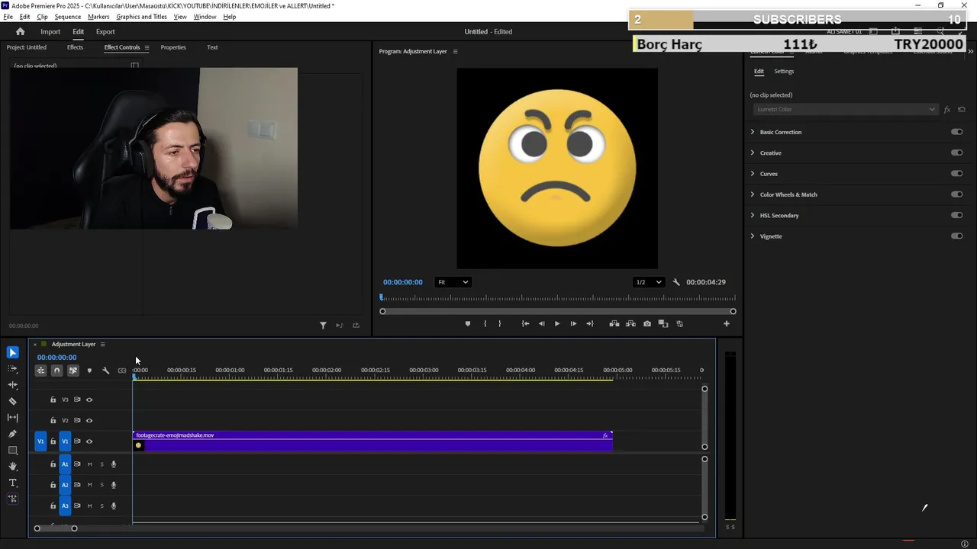The width and height of the screenshot is (977, 549).
Task: Click the Comparison View button
Action: [663, 324]
